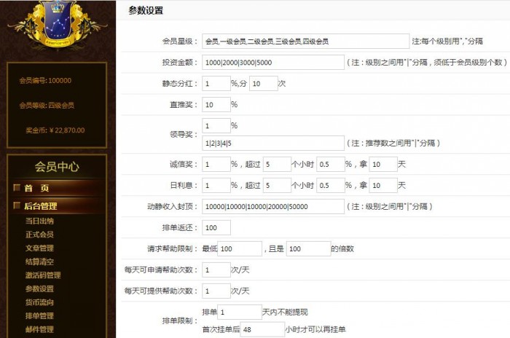Viewport: 510px width, 338px height.
Task: Select 结算清空 in the sidebar
Action: (39, 262)
